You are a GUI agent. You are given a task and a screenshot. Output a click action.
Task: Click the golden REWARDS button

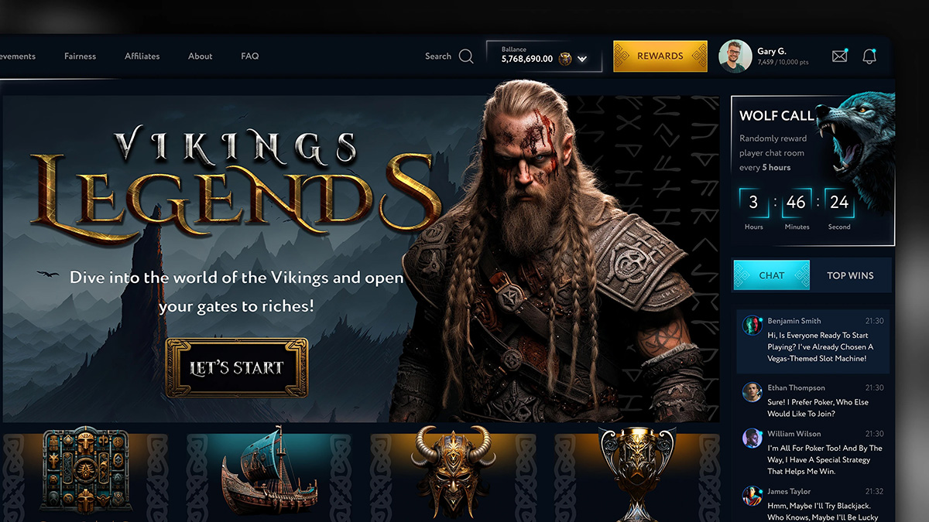pos(660,56)
